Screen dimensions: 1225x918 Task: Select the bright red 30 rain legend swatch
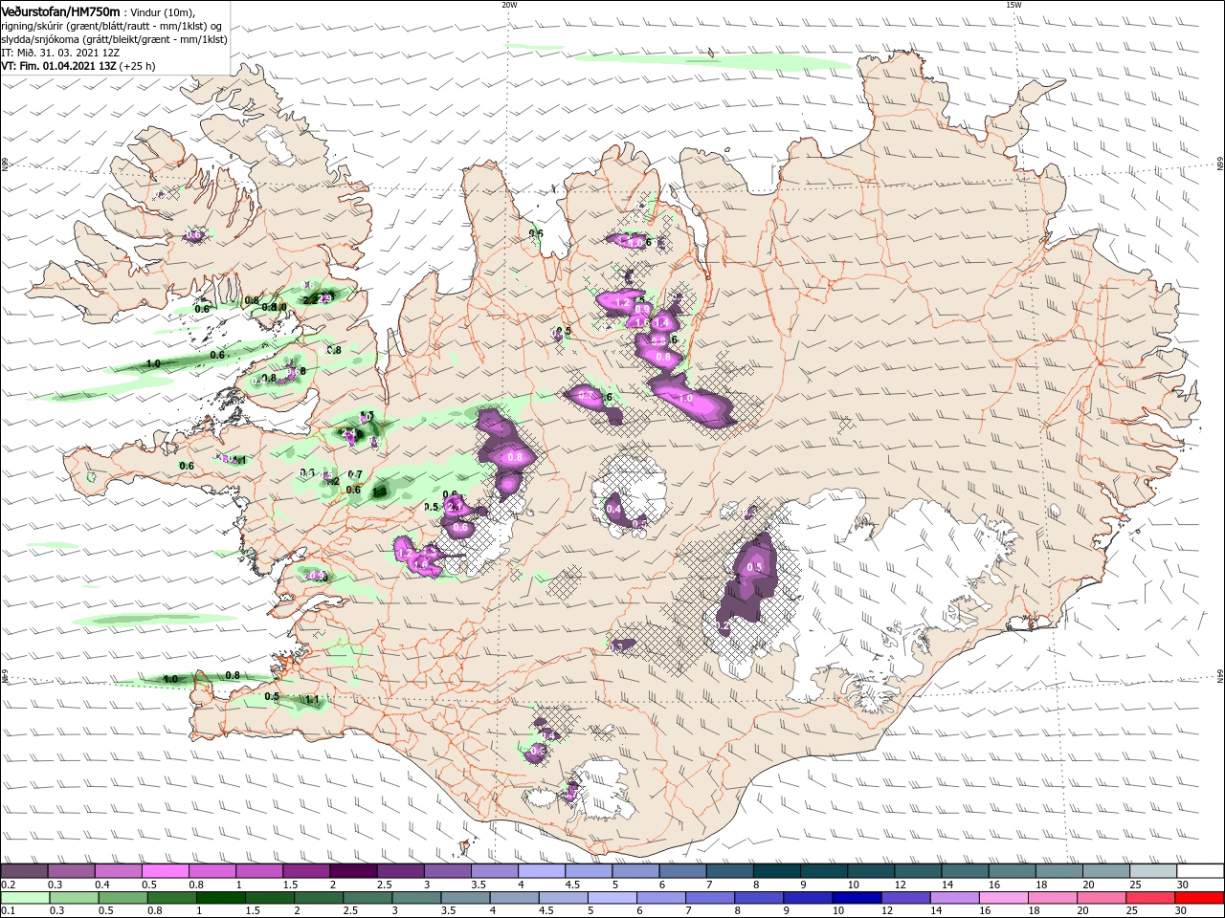point(1200,898)
